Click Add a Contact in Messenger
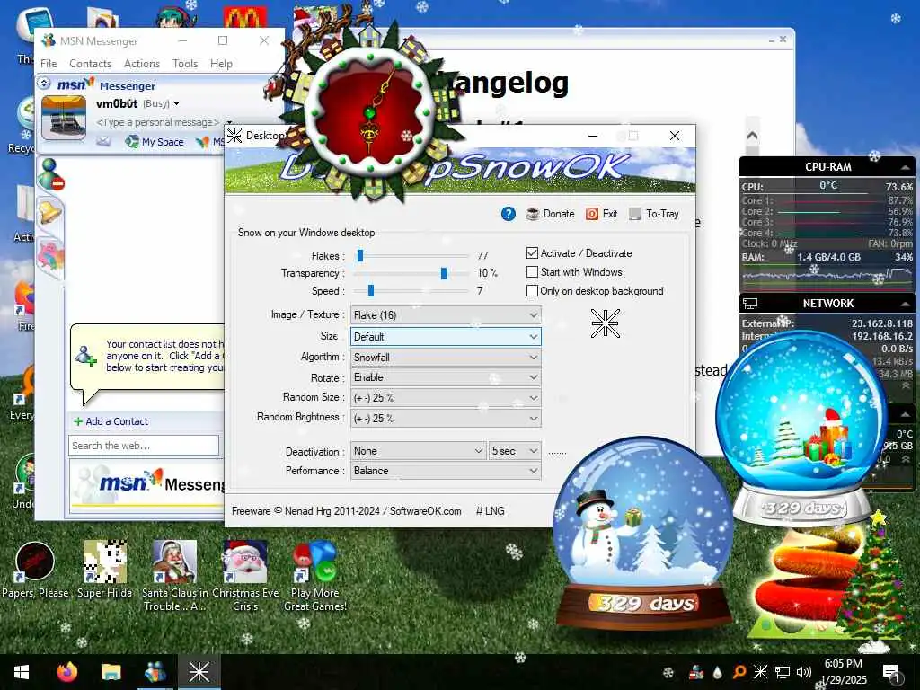 (111, 421)
